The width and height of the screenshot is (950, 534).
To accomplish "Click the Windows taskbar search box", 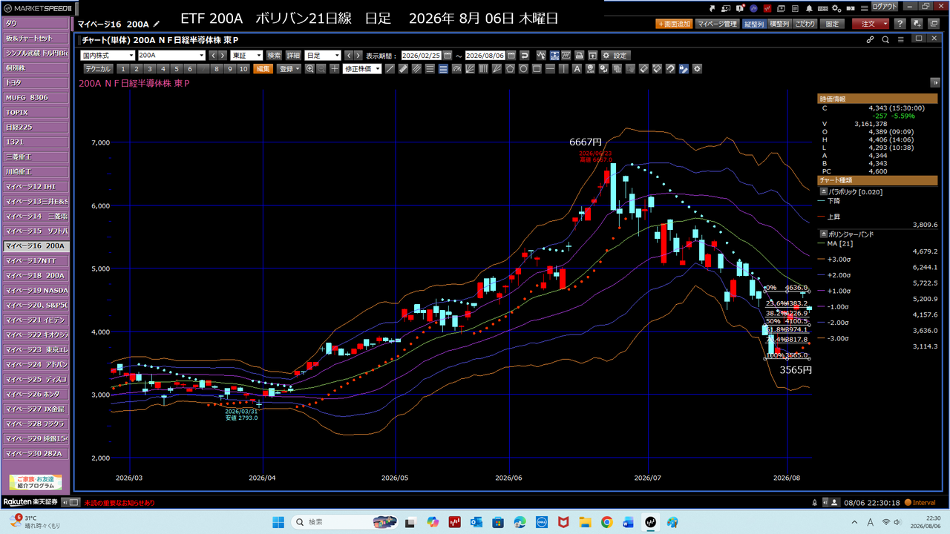I will pyautogui.click(x=344, y=521).
